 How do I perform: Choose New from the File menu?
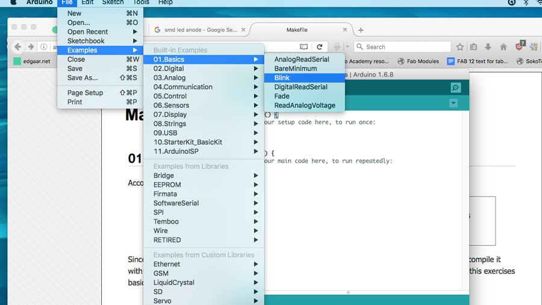tap(100, 13)
